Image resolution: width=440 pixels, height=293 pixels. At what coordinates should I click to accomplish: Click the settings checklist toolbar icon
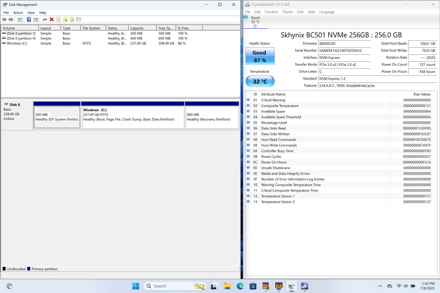[79, 19]
